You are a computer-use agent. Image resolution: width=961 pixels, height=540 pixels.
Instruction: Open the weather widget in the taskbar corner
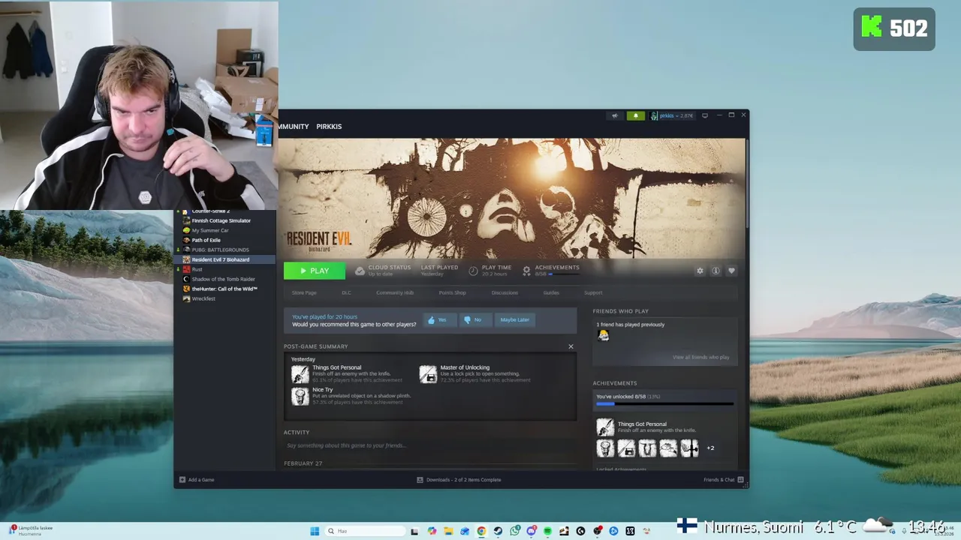[32, 530]
